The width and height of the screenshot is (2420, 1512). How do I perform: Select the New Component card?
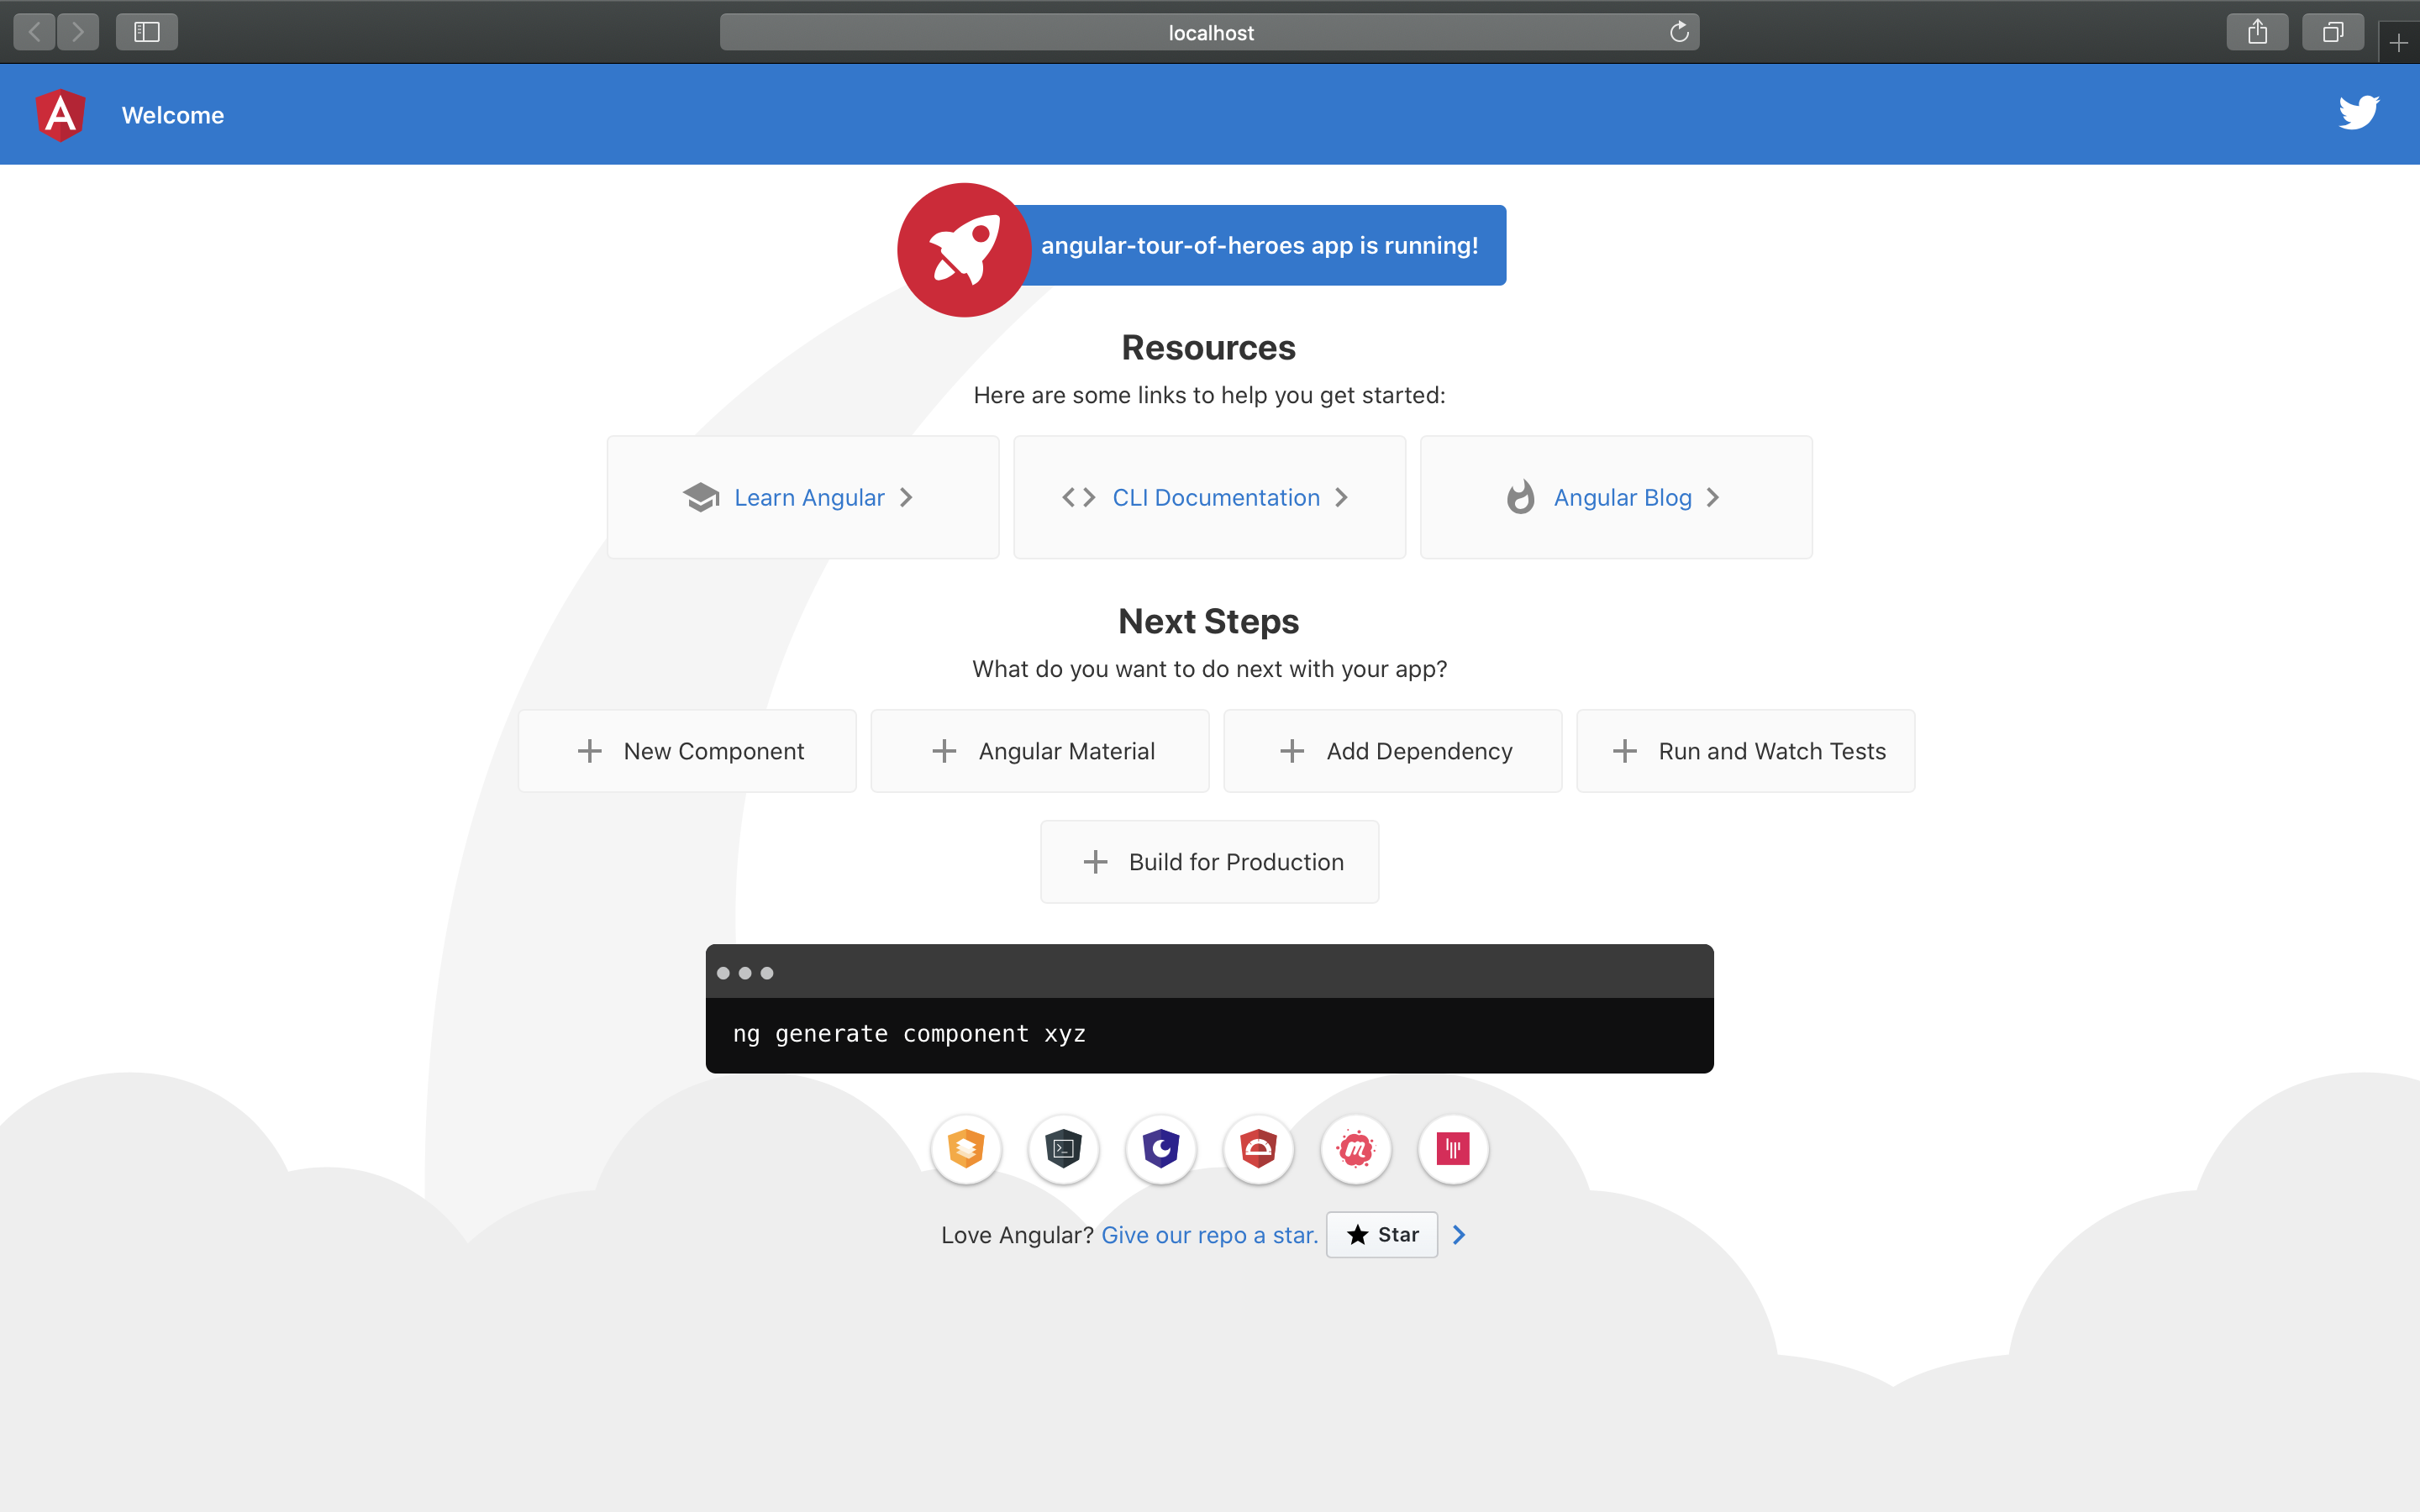[687, 751]
